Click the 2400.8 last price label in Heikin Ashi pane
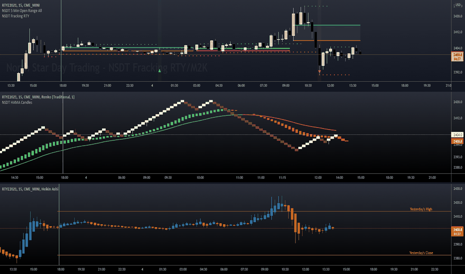 457,232
